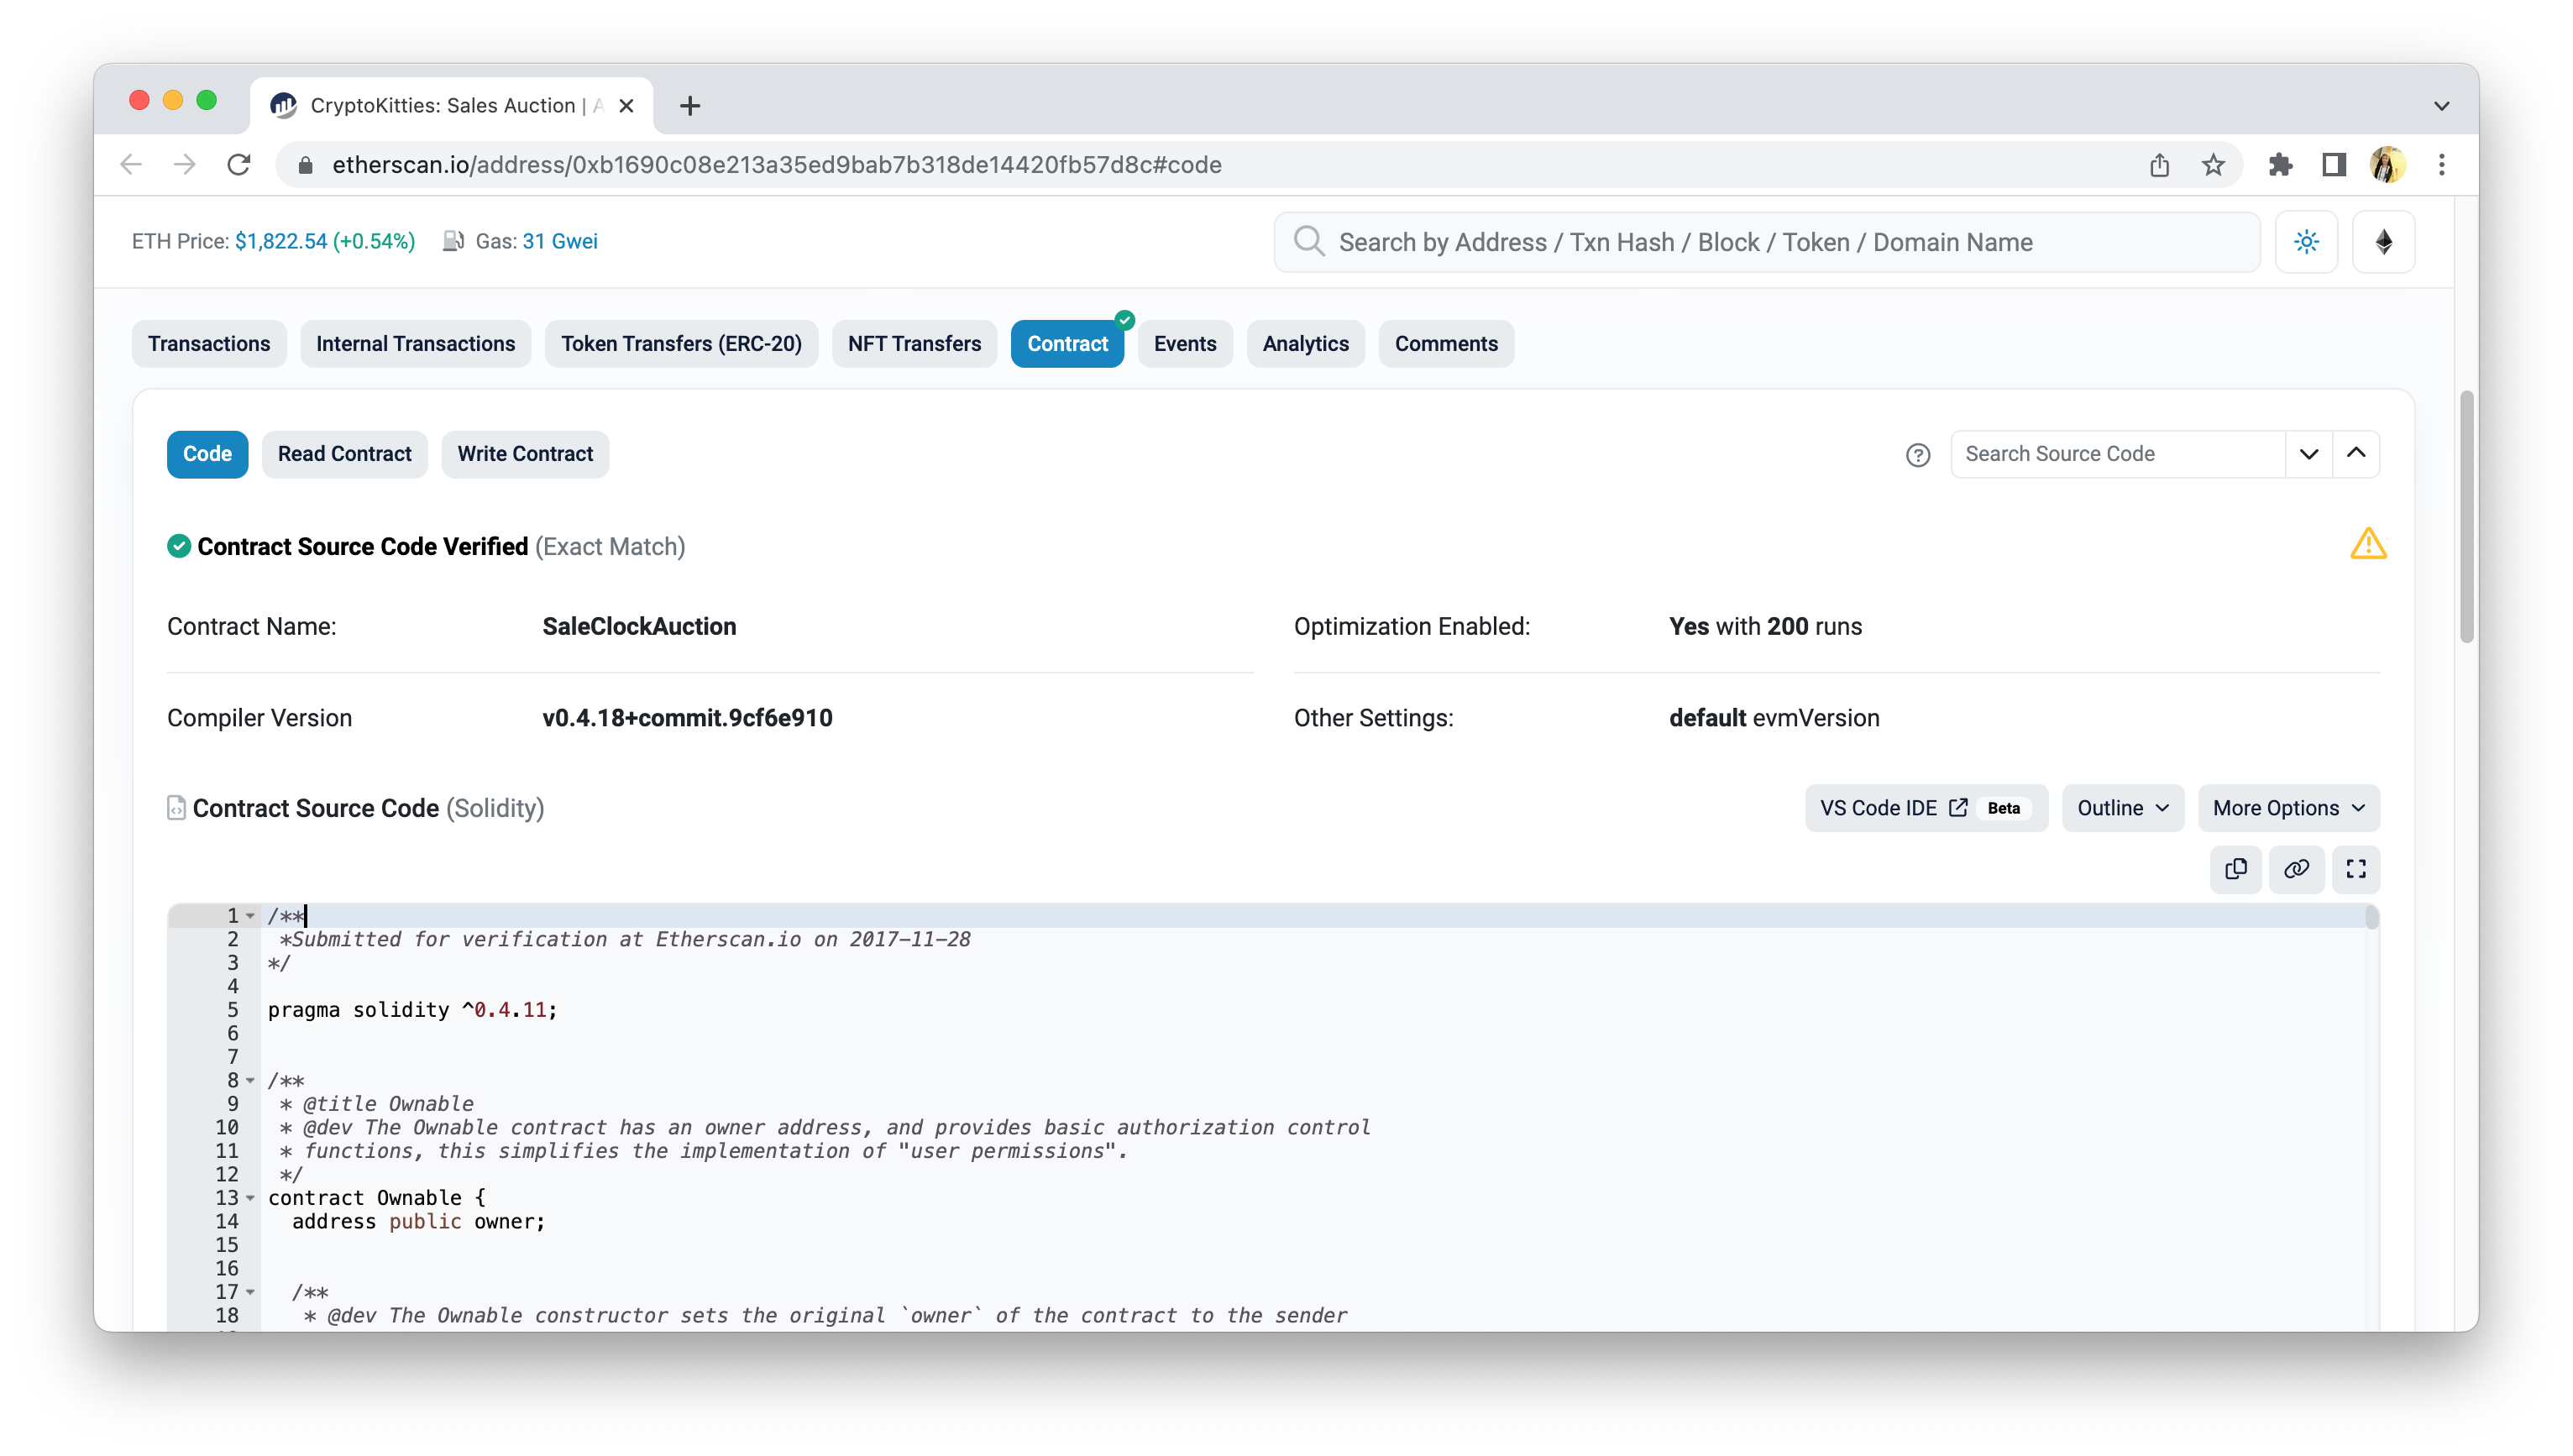Collapse contract Ownable at line 13
This screenshot has height=1456, width=2573.
point(250,1198)
